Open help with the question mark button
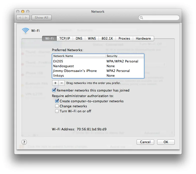Screen dimensions: 196x174 click(x=24, y=142)
